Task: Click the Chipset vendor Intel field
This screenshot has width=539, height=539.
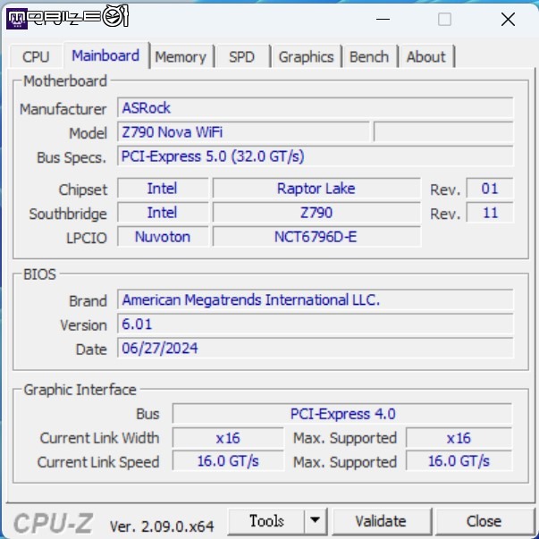Action: coord(163,189)
